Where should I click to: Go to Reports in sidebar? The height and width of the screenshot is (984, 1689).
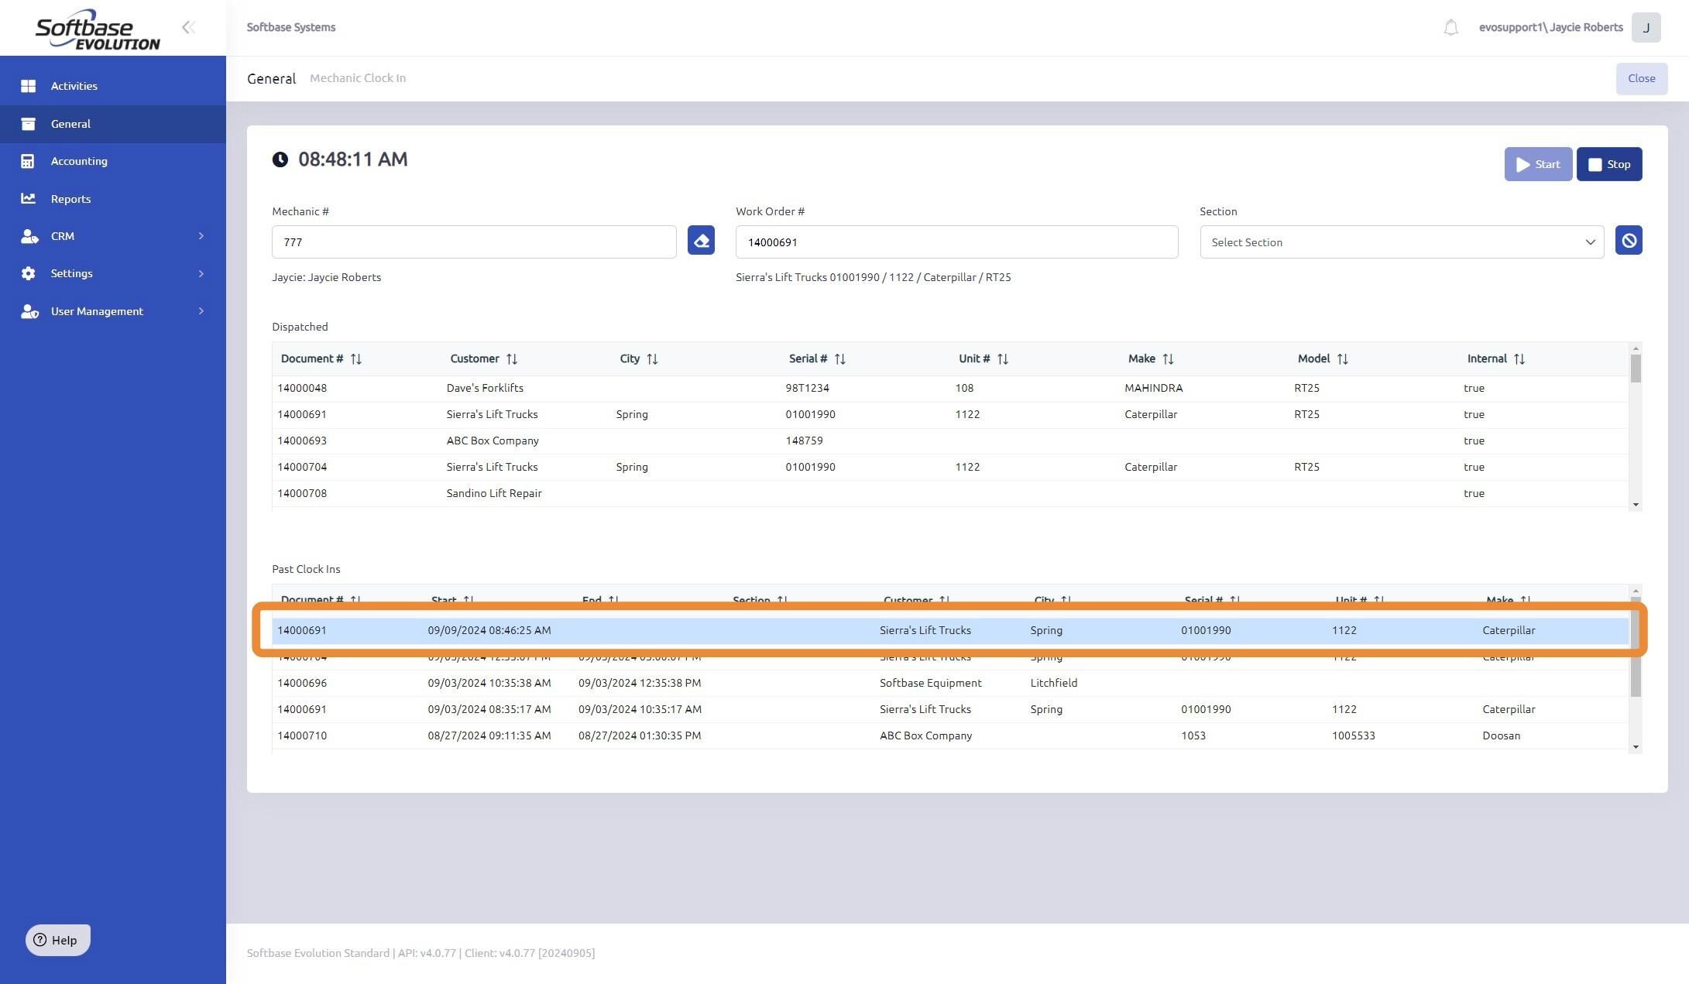coord(70,199)
